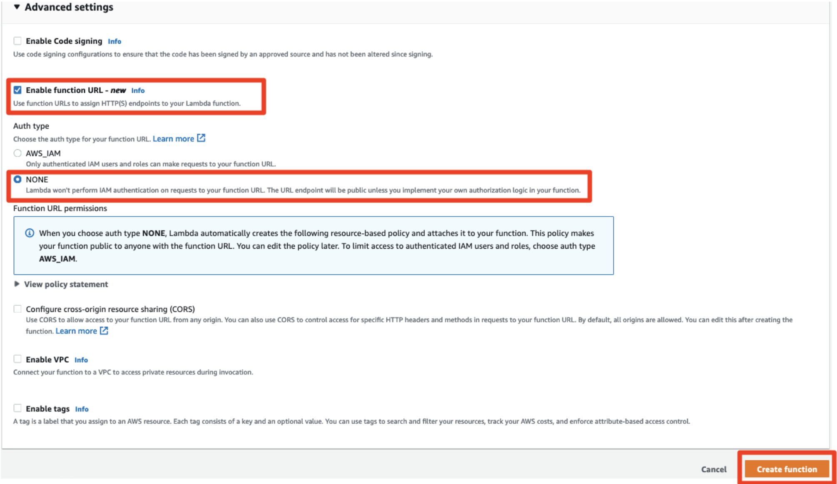
Task: Open Info link next to Enable VPC
Action: [81, 360]
